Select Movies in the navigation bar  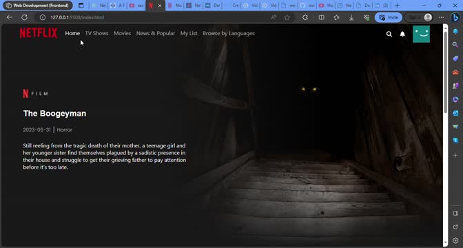[x=122, y=33]
